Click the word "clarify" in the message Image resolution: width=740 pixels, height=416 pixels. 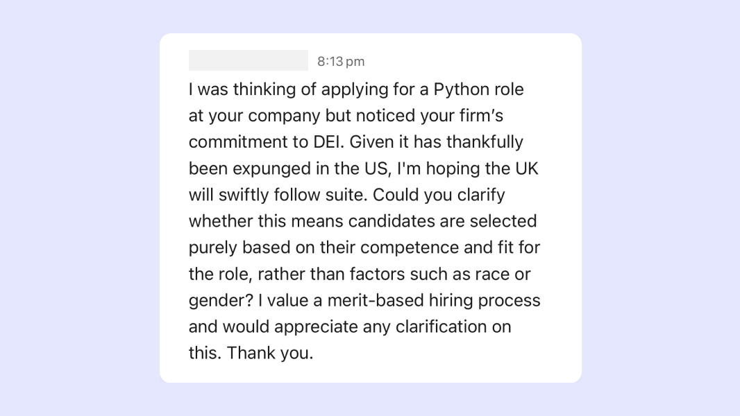(x=480, y=195)
